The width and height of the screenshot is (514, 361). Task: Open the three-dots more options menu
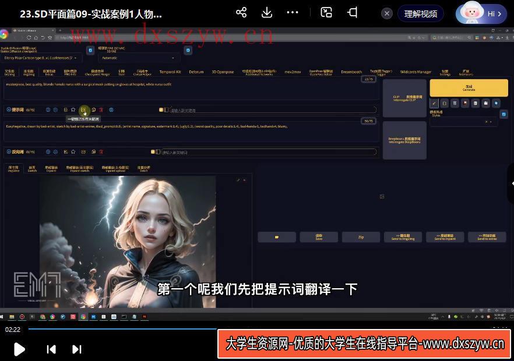tap(293, 13)
